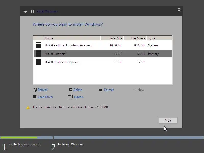Viewport: 204px width, 153px height.
Task: Click the Windows logo in title bar
Action: pyautogui.click(x=33, y=11)
